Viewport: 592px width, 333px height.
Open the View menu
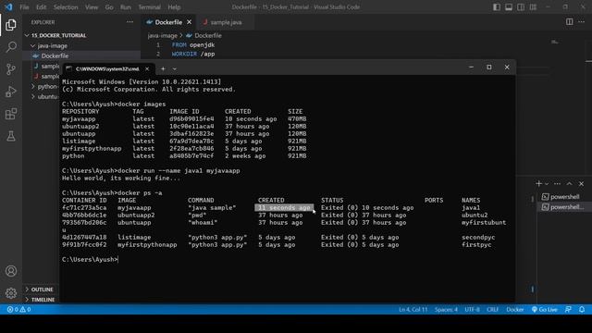click(x=92, y=6)
